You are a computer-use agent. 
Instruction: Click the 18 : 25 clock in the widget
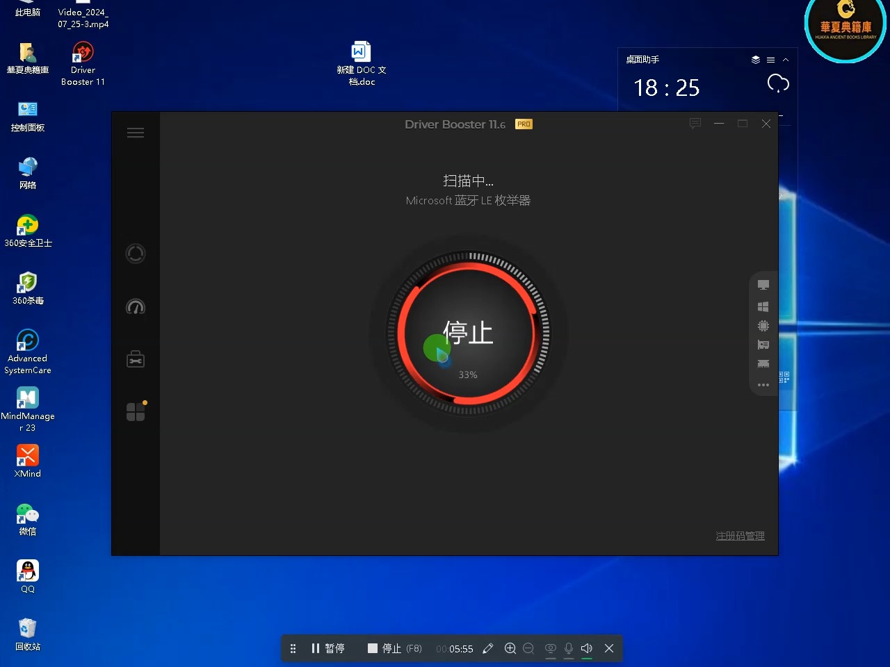pyautogui.click(x=667, y=88)
